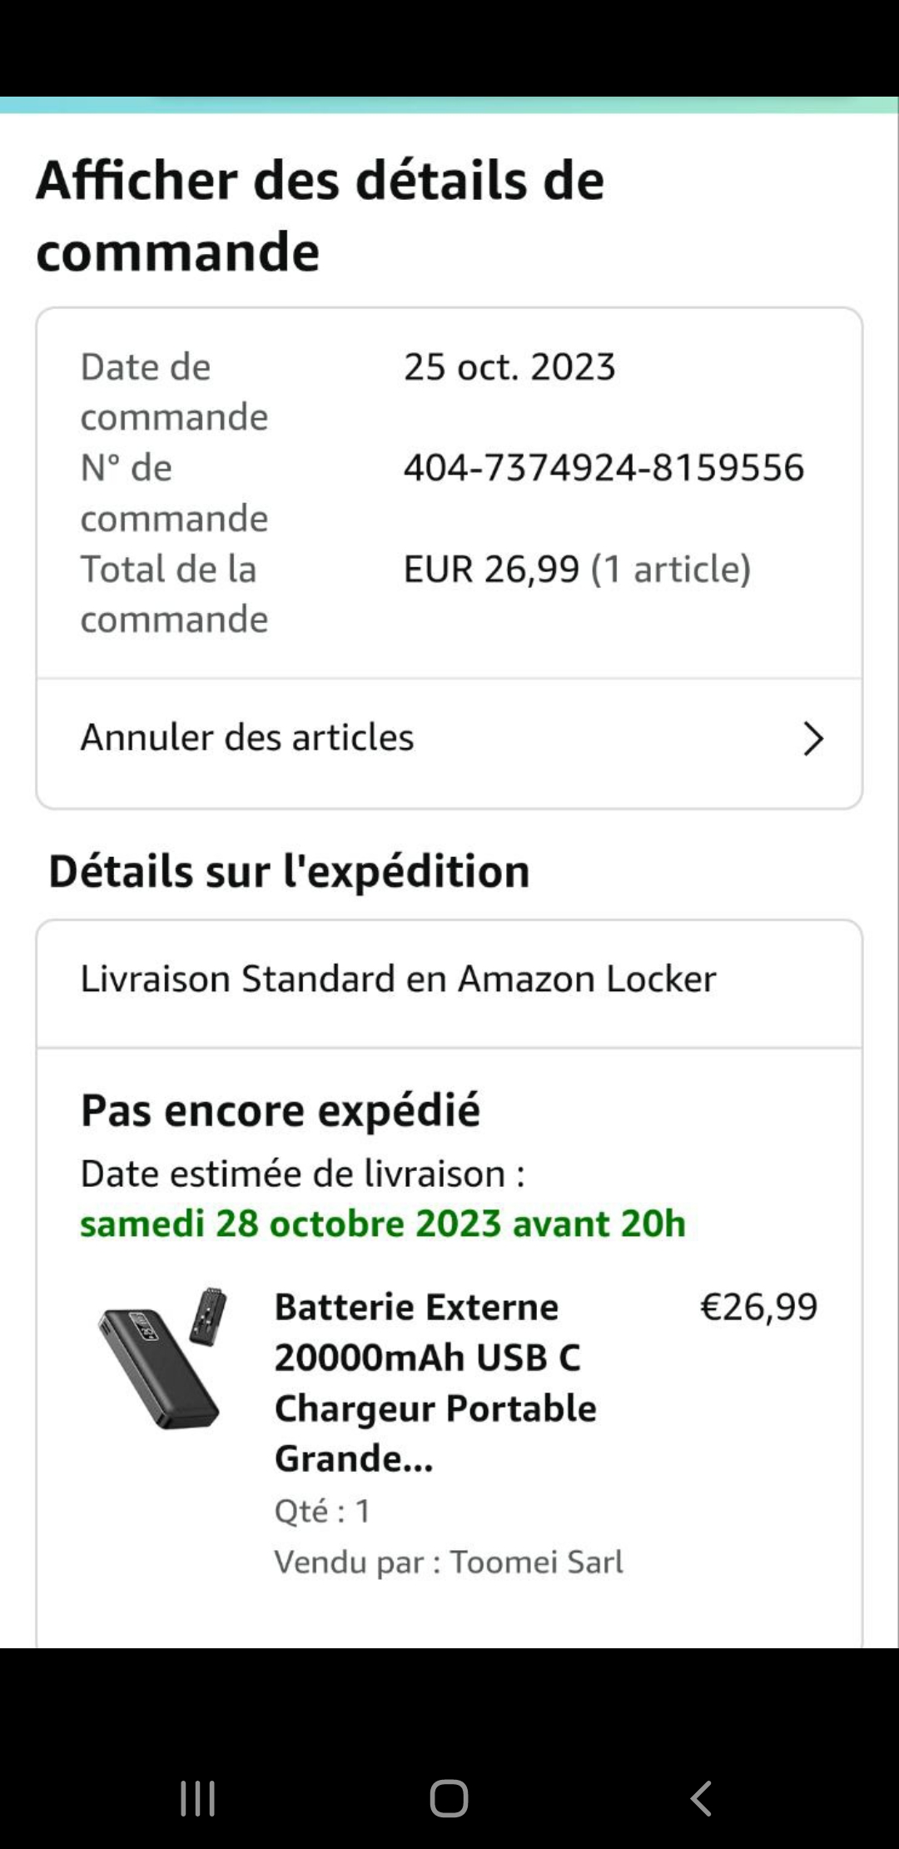
Task: Open the recent apps navigation icon
Action: (x=197, y=1798)
